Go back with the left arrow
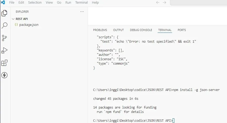Viewport: 227px width, 123px height. [158, 3]
